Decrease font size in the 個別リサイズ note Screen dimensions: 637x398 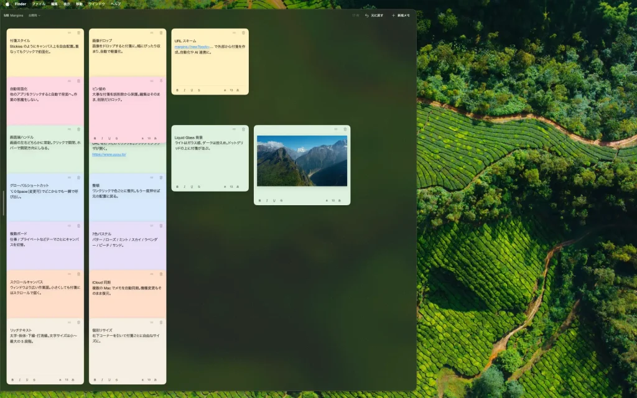tap(142, 380)
